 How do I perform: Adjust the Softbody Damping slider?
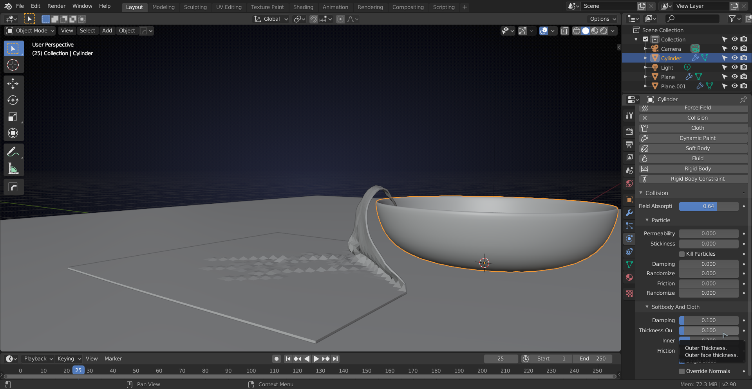point(709,321)
